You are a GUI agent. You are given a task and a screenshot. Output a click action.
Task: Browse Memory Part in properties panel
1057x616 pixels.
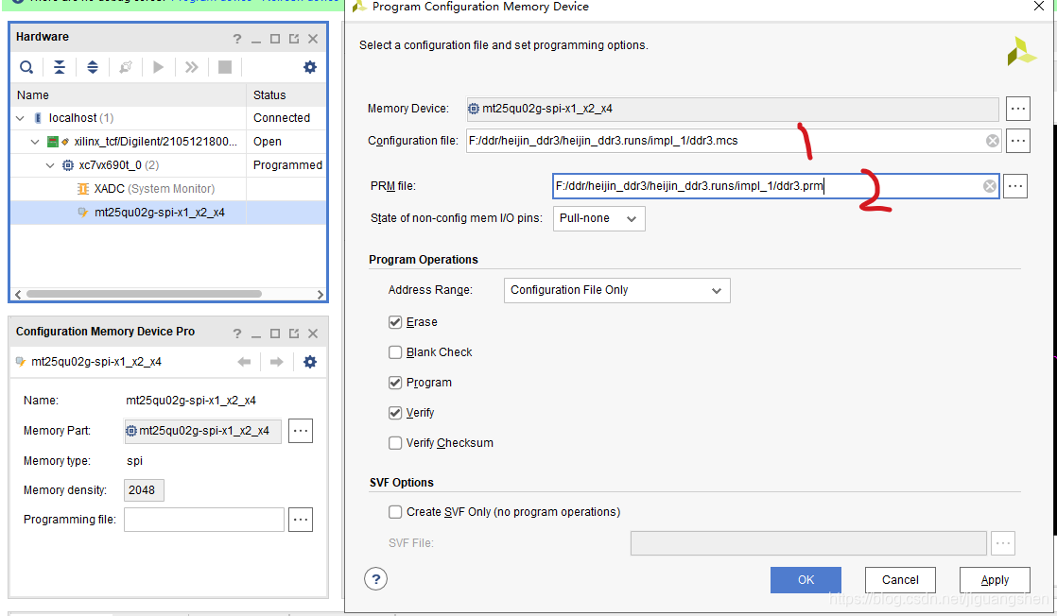click(x=301, y=431)
